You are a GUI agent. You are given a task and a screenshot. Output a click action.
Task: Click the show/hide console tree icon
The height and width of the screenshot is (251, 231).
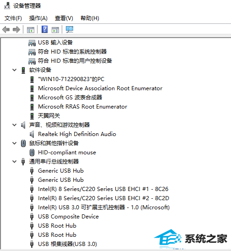[x=31, y=30]
